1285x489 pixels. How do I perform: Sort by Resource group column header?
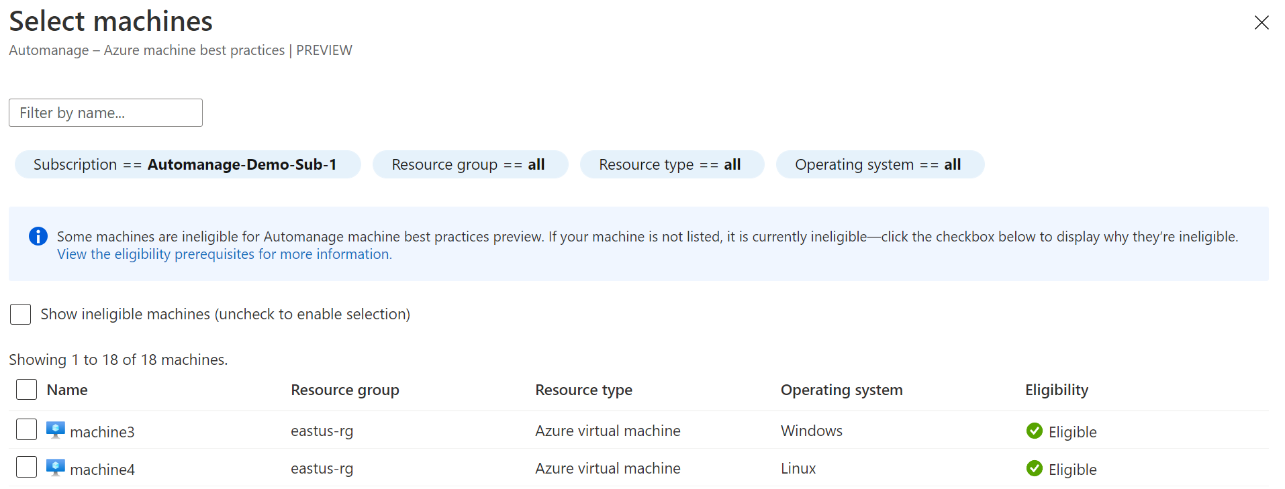click(x=345, y=390)
